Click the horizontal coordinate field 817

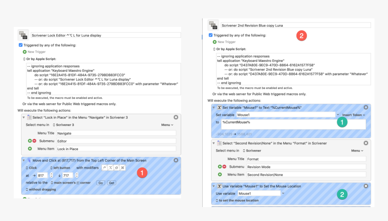(x=42, y=175)
